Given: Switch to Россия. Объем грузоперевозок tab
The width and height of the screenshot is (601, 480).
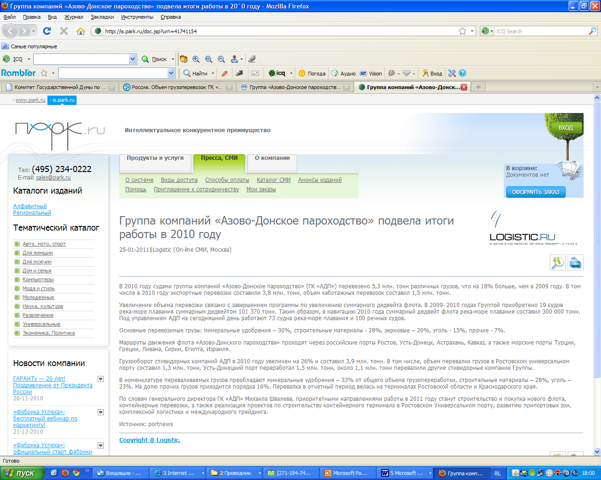Looking at the screenshot, I should [177, 87].
